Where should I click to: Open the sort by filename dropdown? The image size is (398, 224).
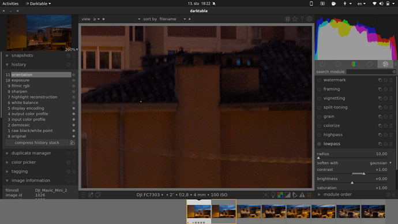click(172, 19)
